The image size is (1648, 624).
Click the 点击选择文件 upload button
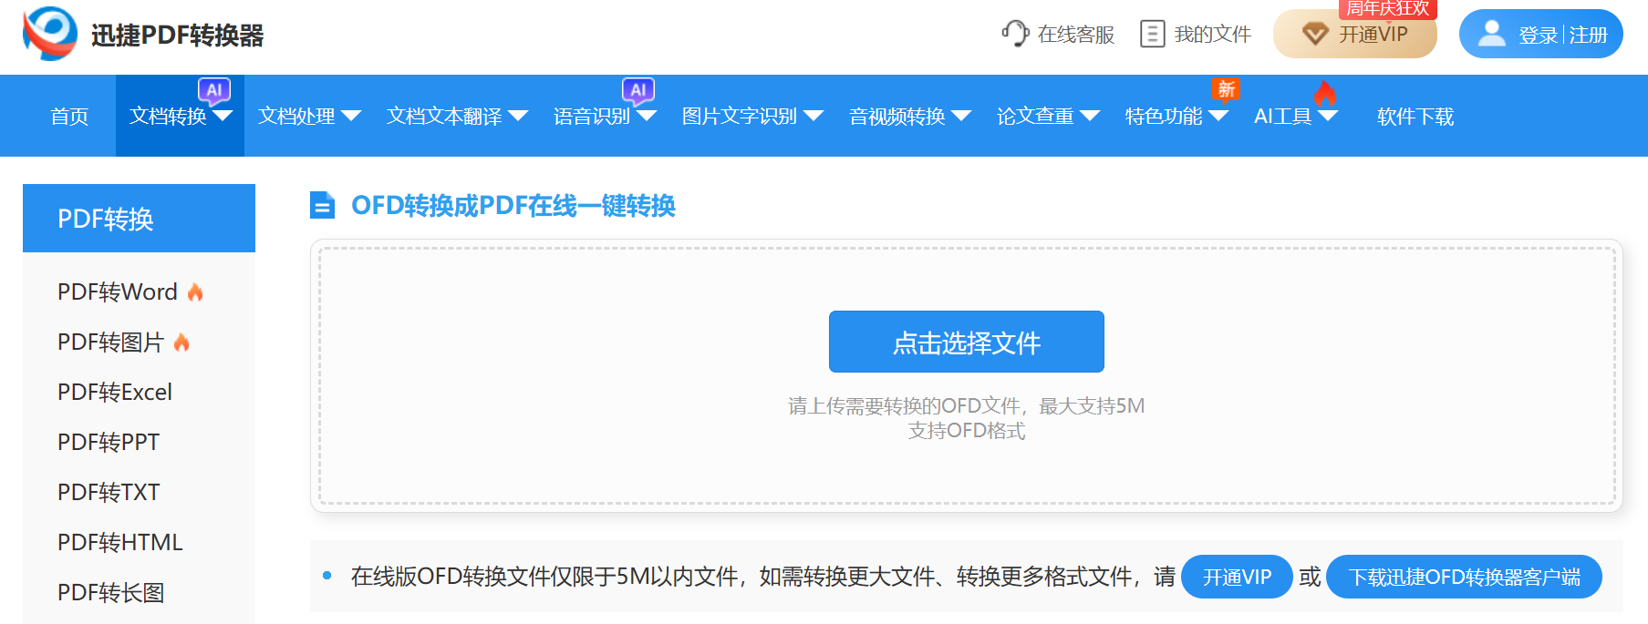point(967,342)
